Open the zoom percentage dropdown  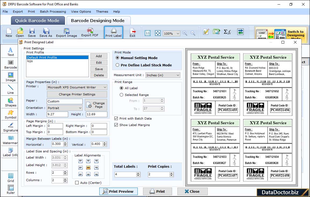coord(172,33)
